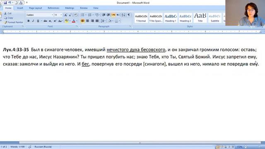The width and height of the screenshot is (265, 149).
Task: Apply the yellow text highlight color
Action: pyautogui.click(x=66, y=21)
